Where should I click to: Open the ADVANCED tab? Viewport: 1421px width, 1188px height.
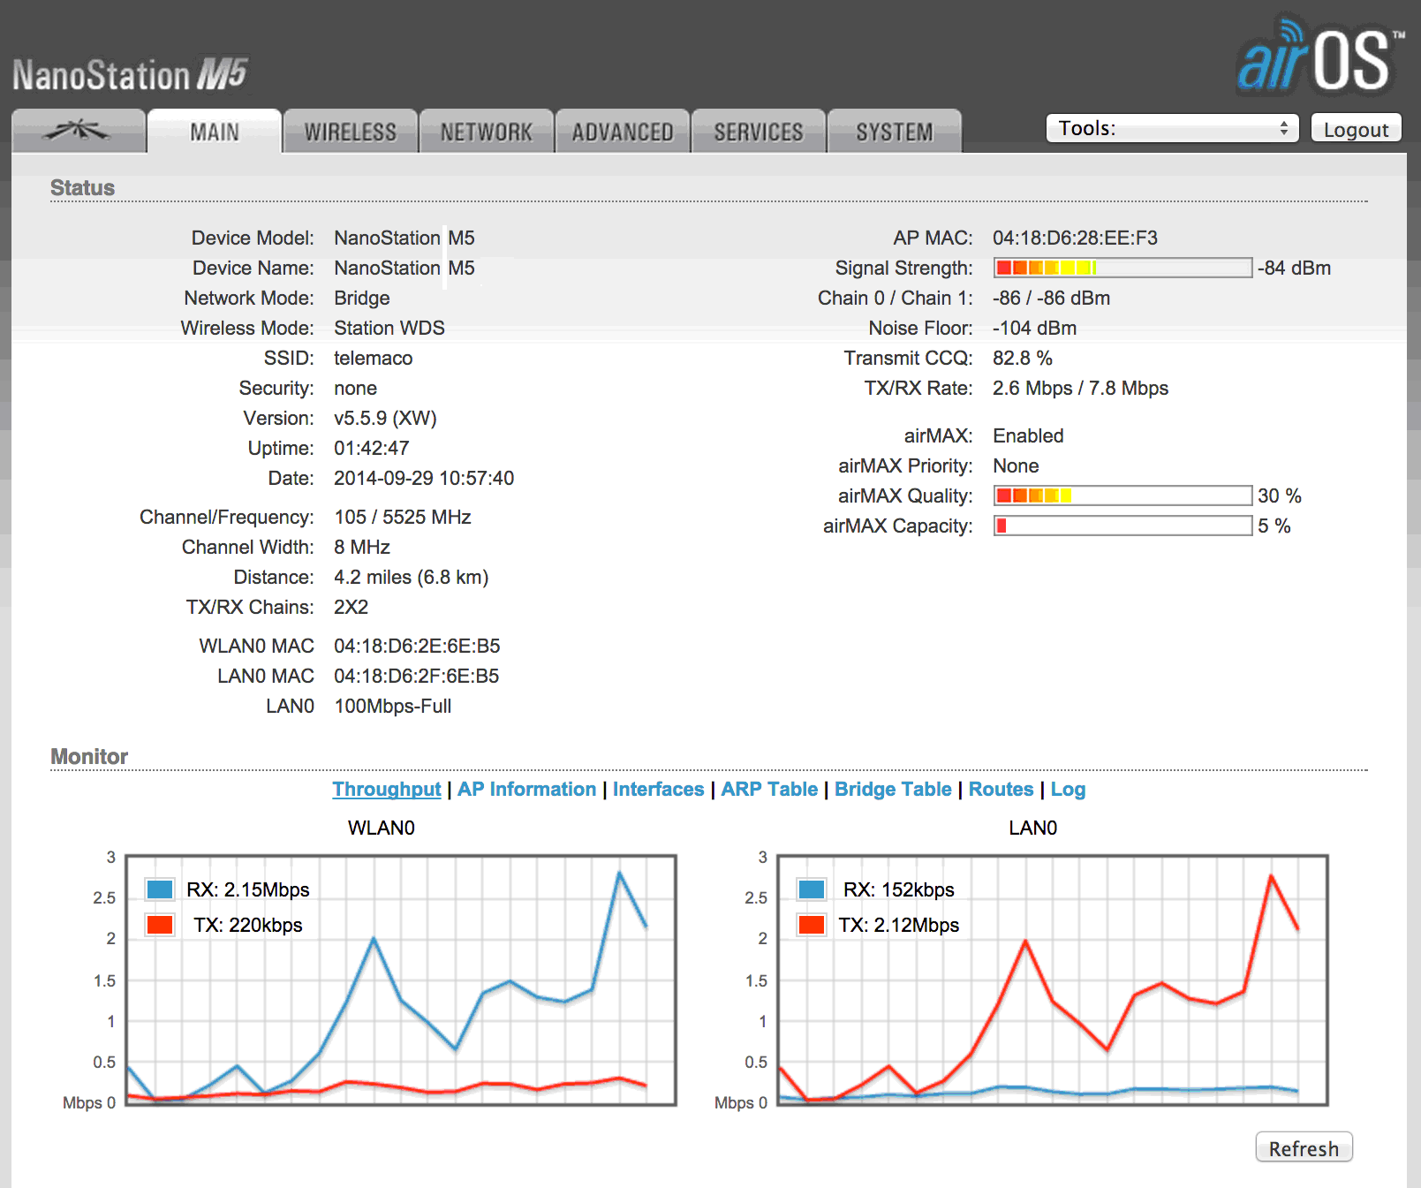coord(623,132)
